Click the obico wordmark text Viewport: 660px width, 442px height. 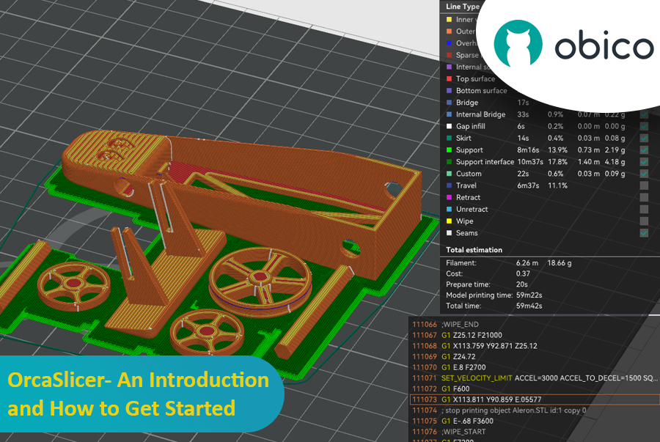[x=603, y=45]
